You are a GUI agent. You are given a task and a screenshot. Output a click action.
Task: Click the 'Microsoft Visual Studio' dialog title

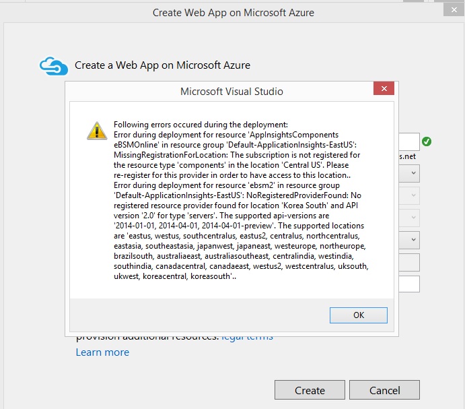click(231, 92)
